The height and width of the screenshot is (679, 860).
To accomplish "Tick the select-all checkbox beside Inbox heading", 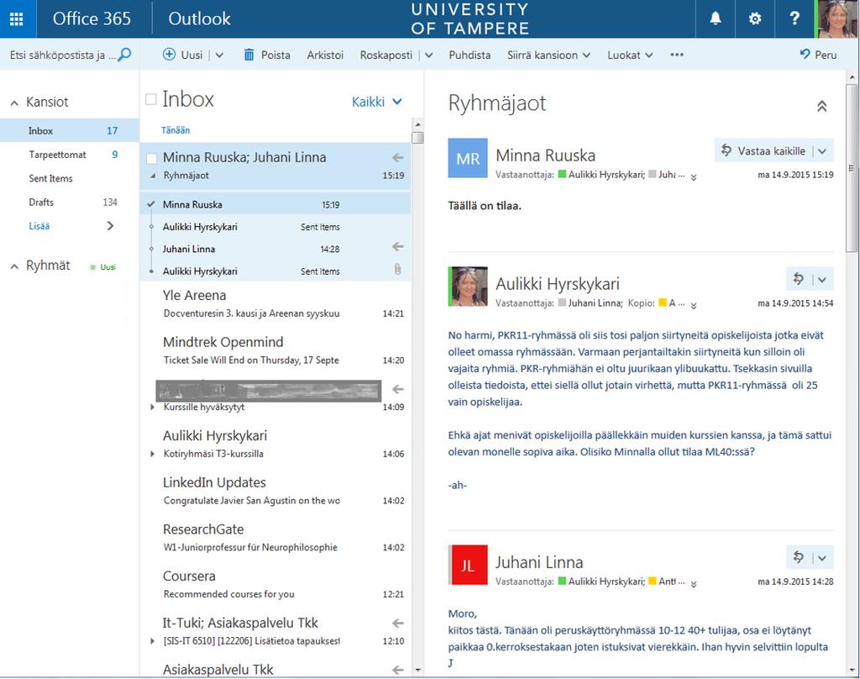I will 151,99.
